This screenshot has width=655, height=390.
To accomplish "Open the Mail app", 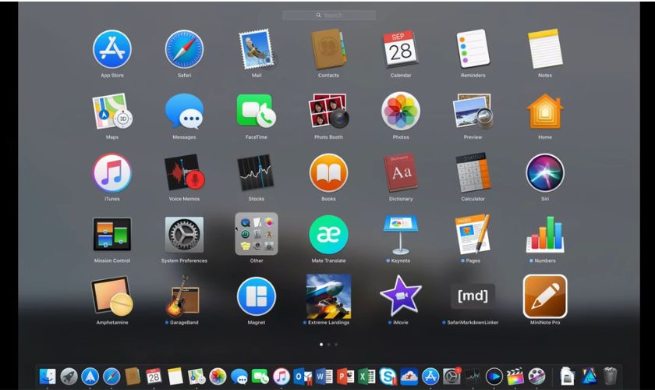I will (x=257, y=49).
